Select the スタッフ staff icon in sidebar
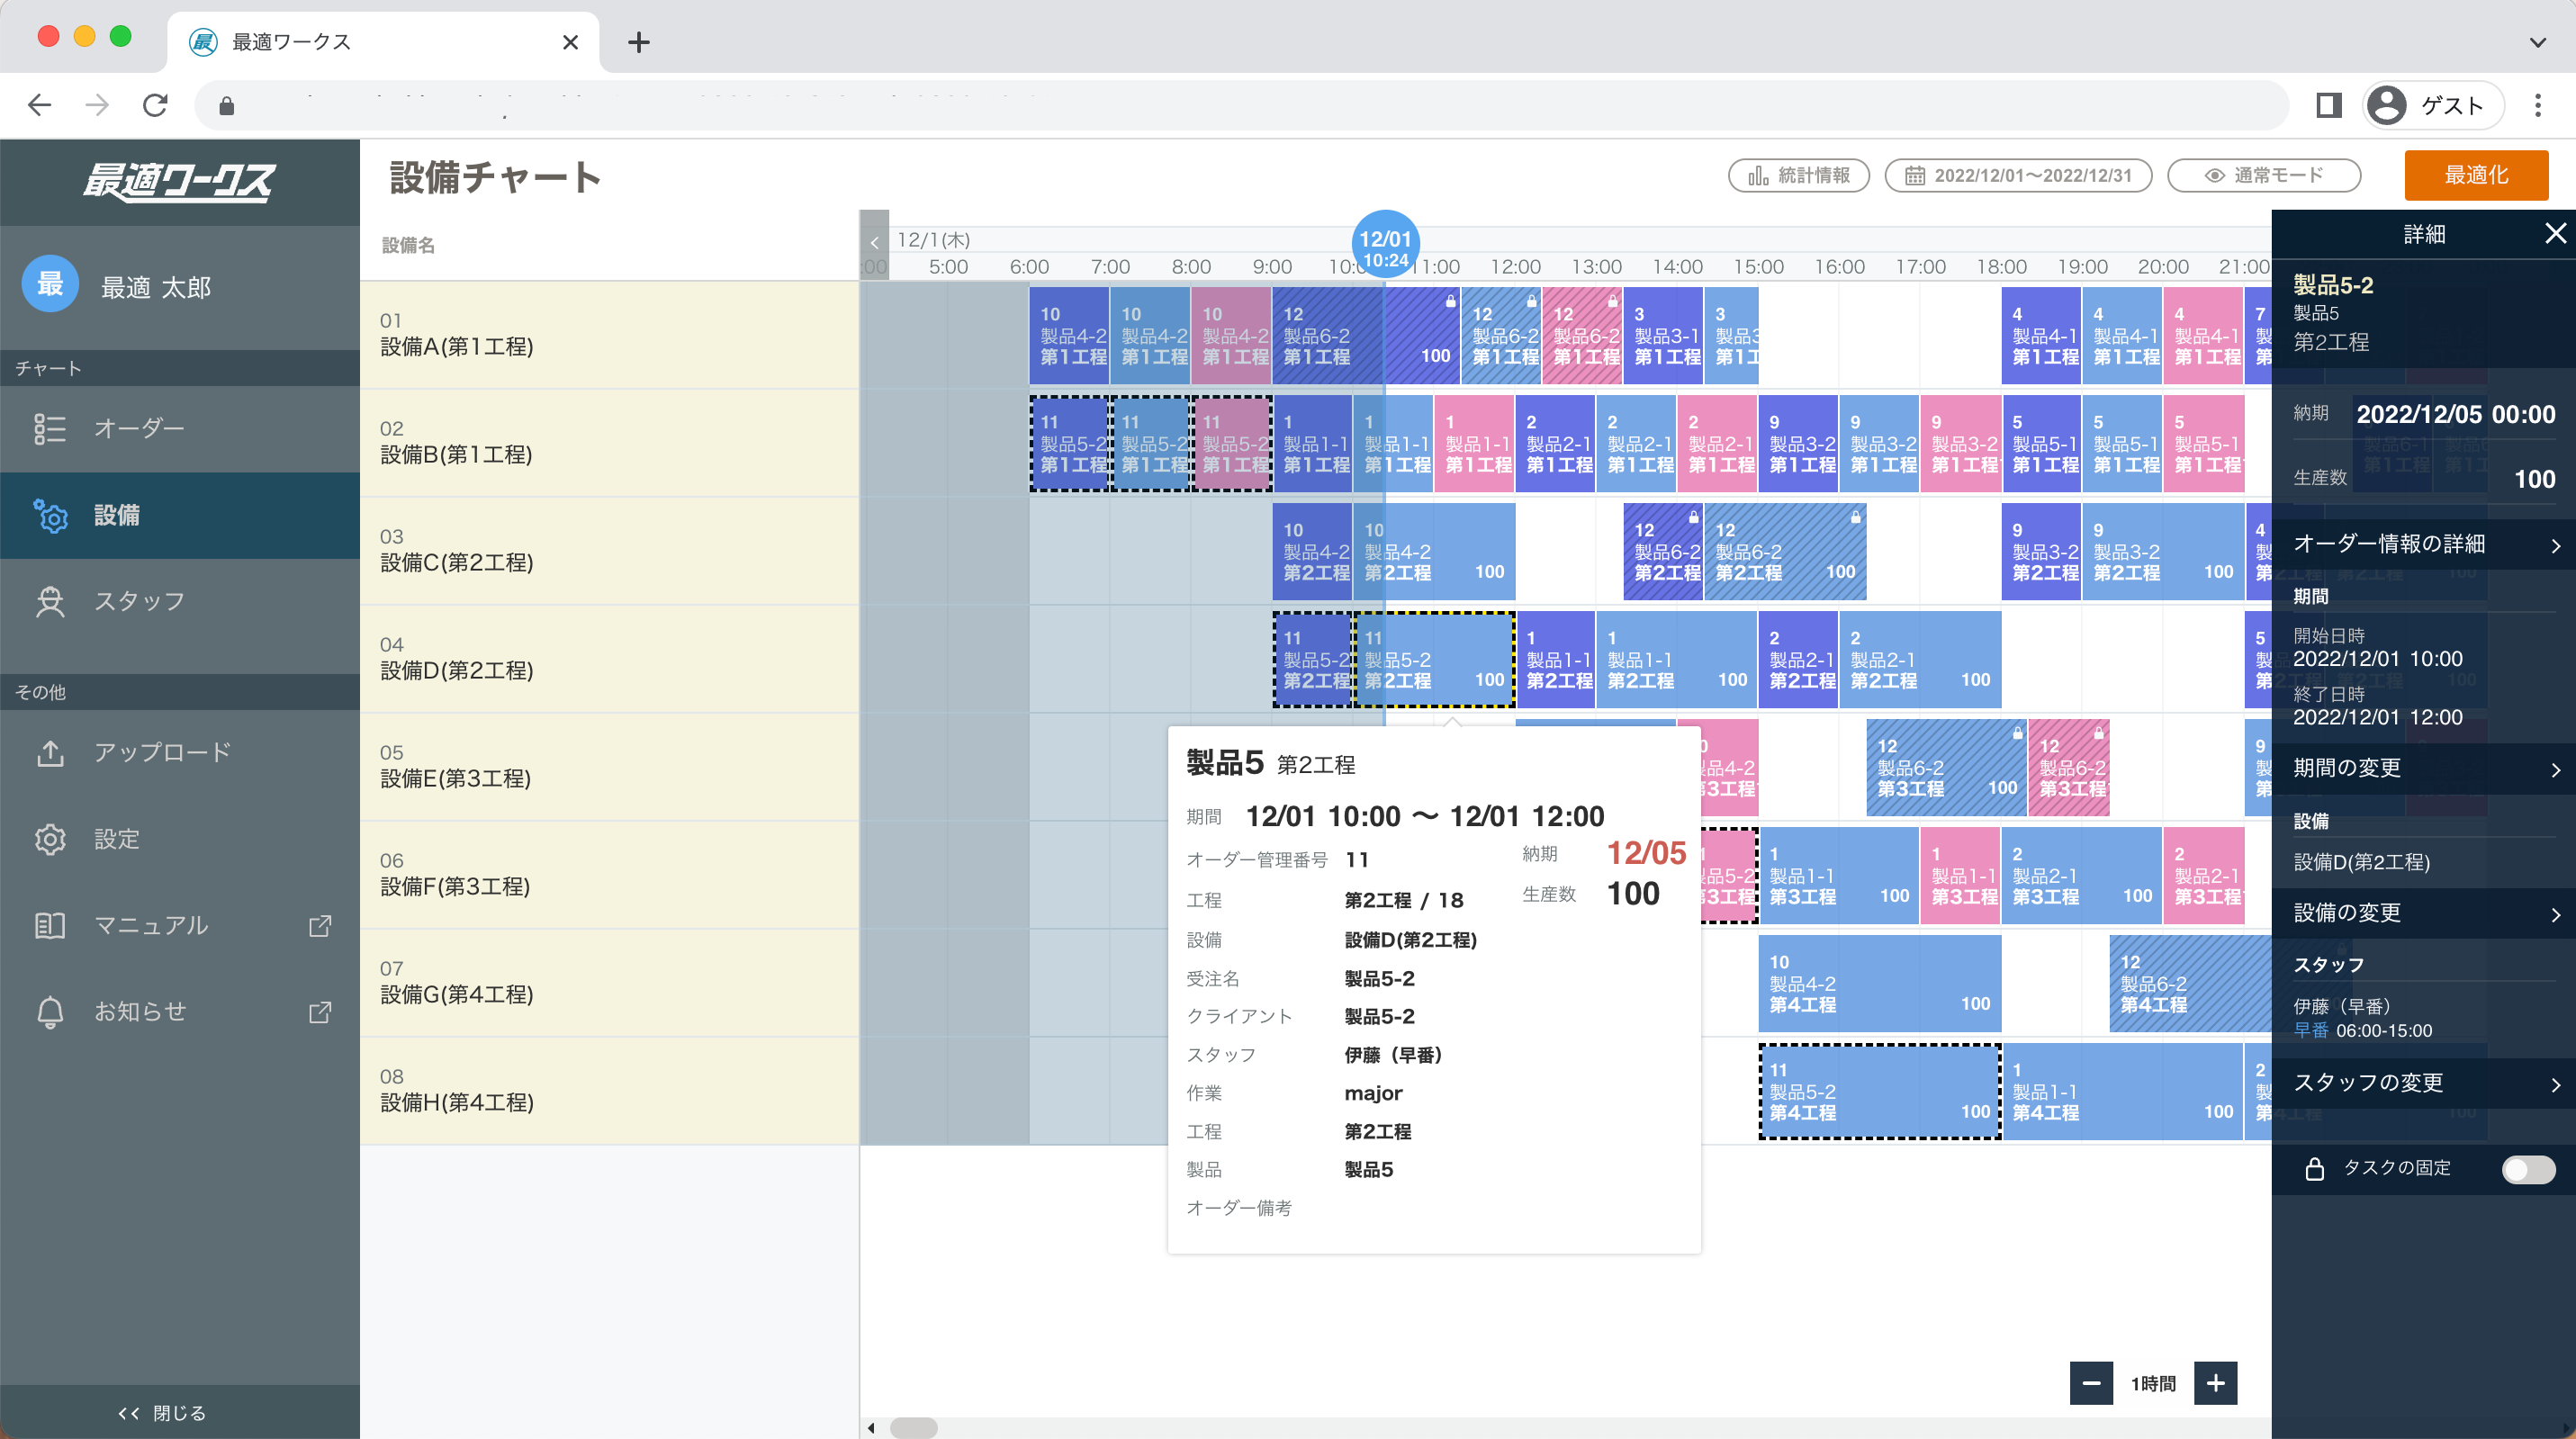Viewport: 2576px width, 1439px height. pos(50,601)
